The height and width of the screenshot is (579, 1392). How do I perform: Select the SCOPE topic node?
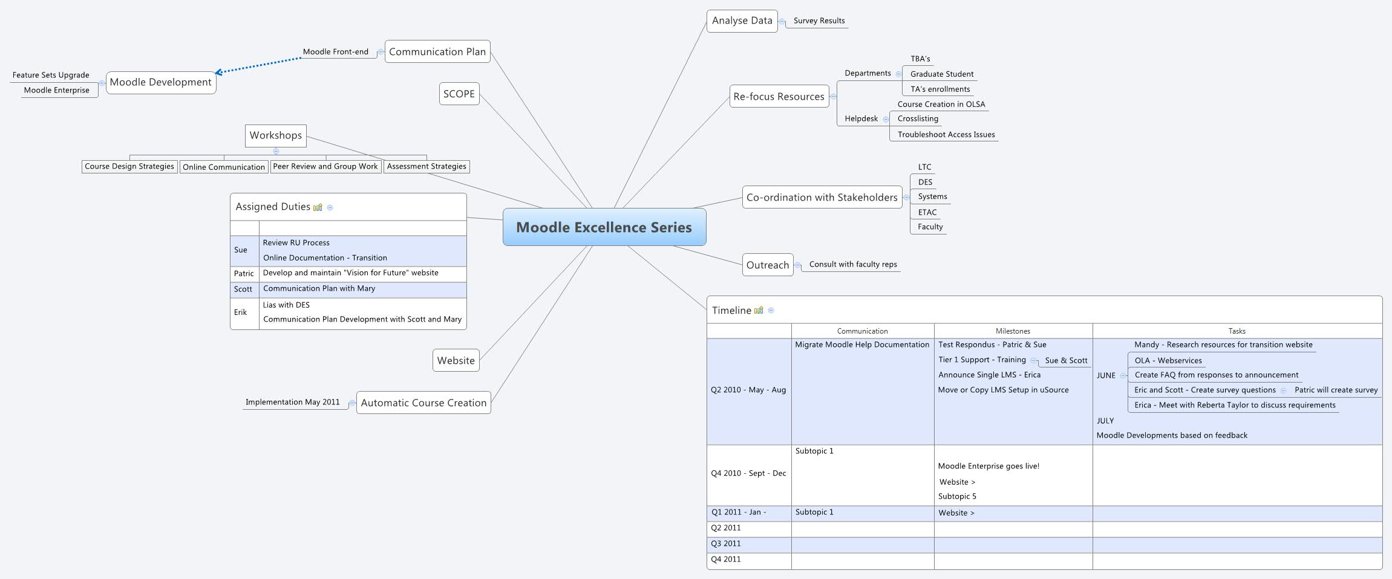click(459, 94)
